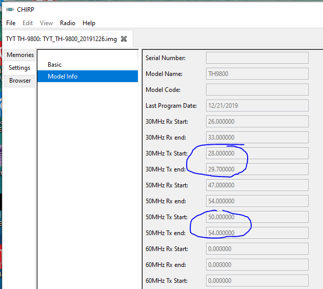
Task: Click the '60MHz Rx end:' label
Action: [166, 265]
